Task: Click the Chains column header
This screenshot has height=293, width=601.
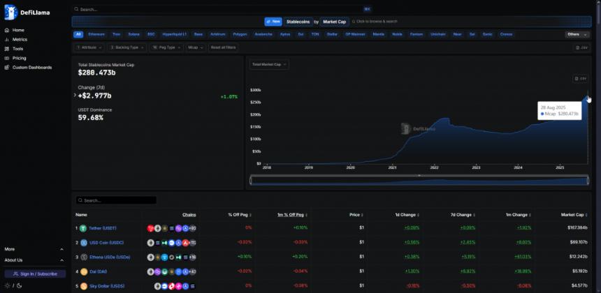Action: point(189,215)
